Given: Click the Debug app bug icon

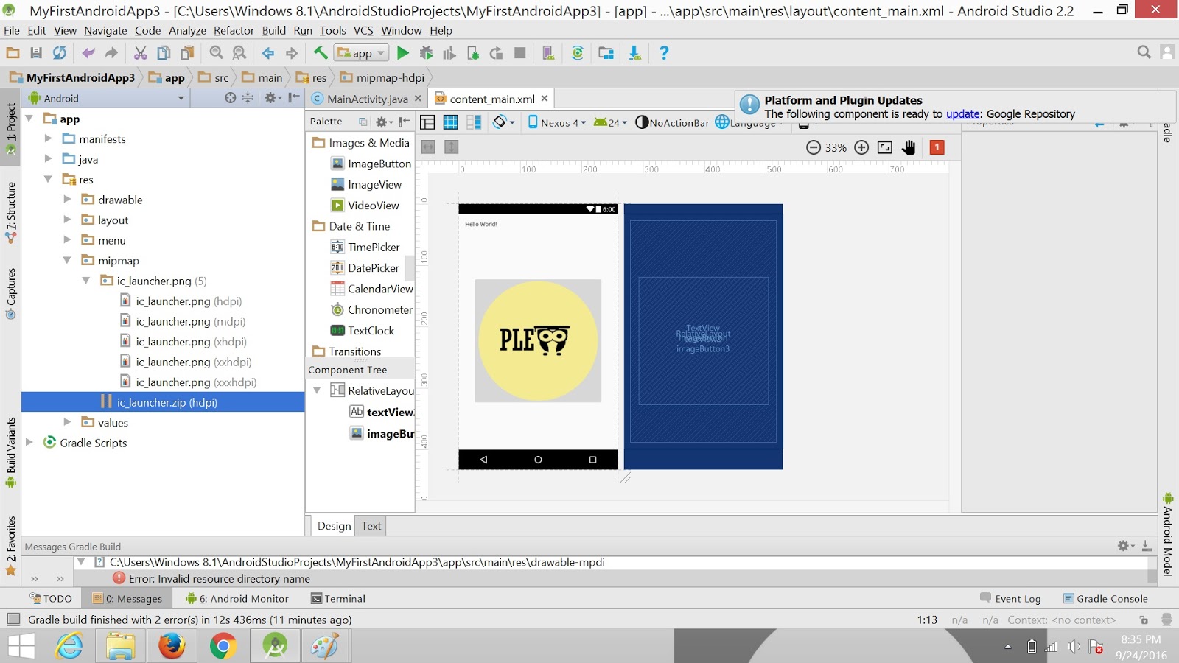Looking at the screenshot, I should coord(426,53).
